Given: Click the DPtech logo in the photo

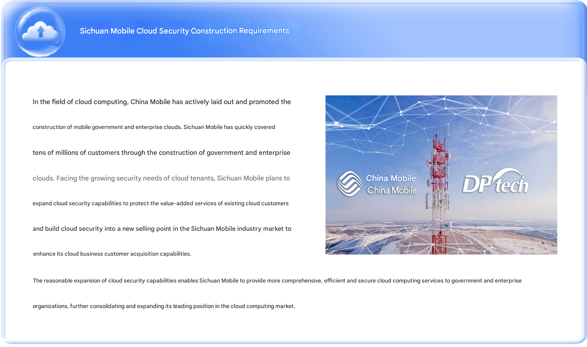Looking at the screenshot, I should (495, 183).
